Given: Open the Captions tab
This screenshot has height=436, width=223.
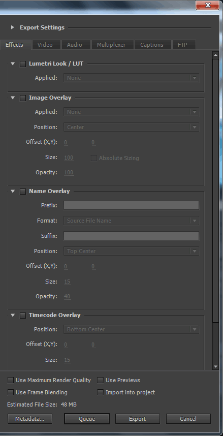Looking at the screenshot, I should click(152, 45).
